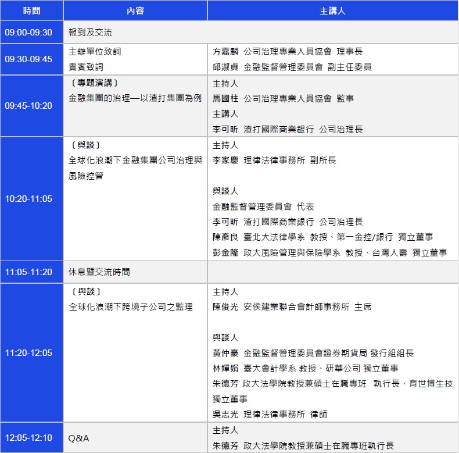Select the 邱淑貞 金融監督管理委員會 副主任委員 line
Screen dimensions: 459x453
(292, 67)
